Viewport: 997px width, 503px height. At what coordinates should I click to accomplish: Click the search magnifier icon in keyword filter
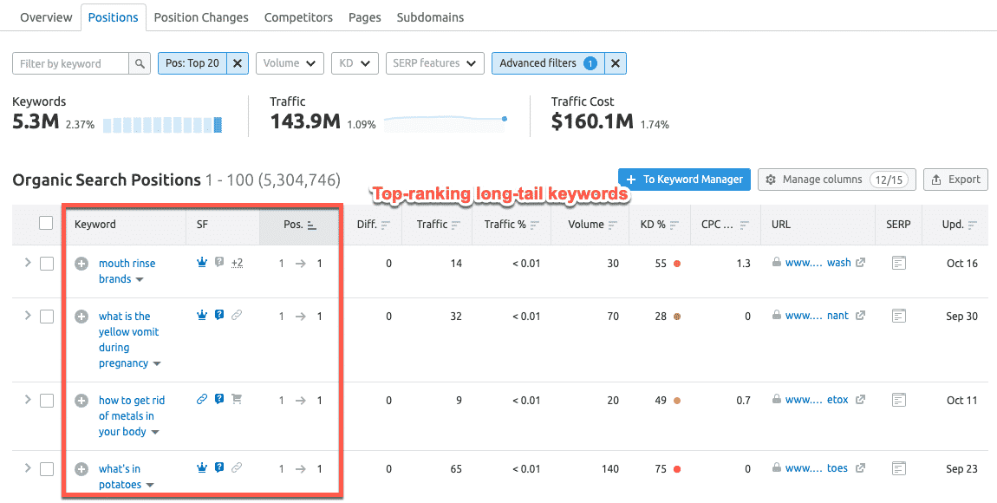(140, 63)
